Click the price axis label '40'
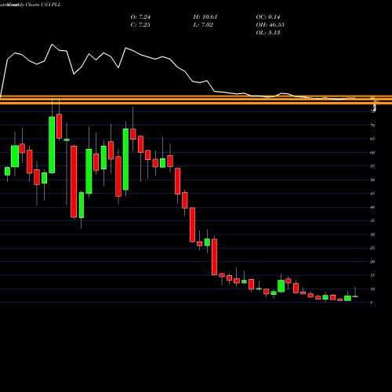 (x=372, y=207)
